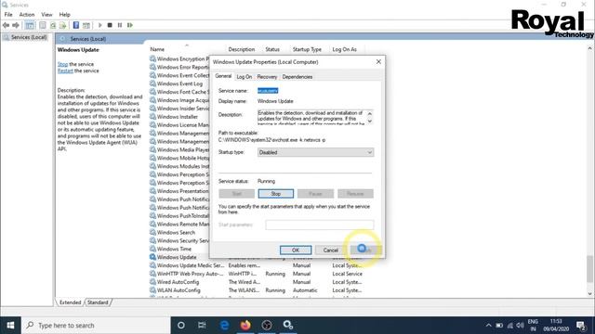This screenshot has height=334, width=595.
Task: Click the Forward arrow in the toolbar
Action: [16, 25]
